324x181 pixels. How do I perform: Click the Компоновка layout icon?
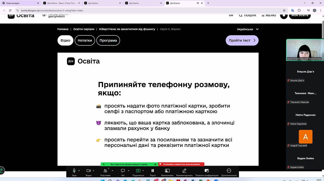pyautogui.click(x=167, y=171)
